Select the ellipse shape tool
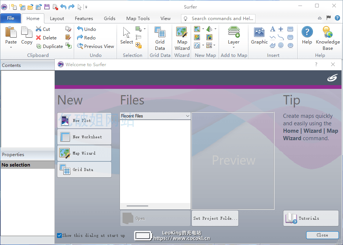This screenshot has width=343, height=245. 290,45
